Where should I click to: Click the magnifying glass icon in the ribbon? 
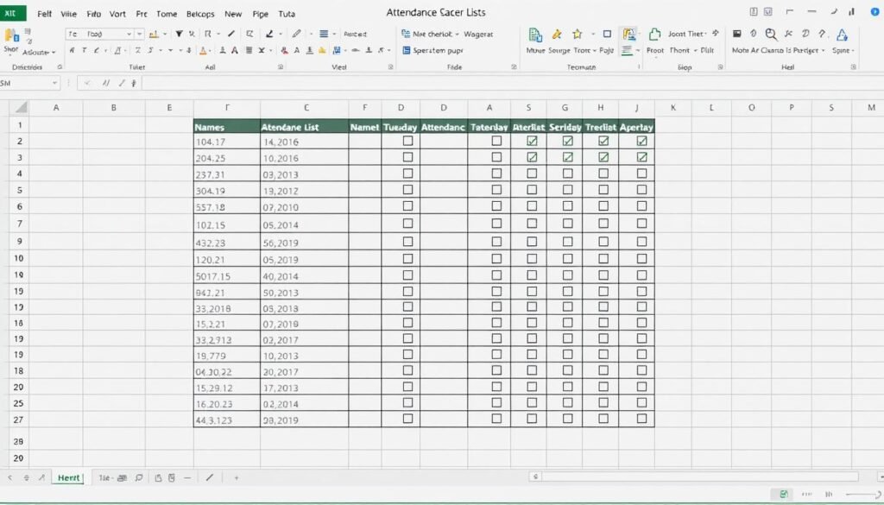[x=771, y=35]
